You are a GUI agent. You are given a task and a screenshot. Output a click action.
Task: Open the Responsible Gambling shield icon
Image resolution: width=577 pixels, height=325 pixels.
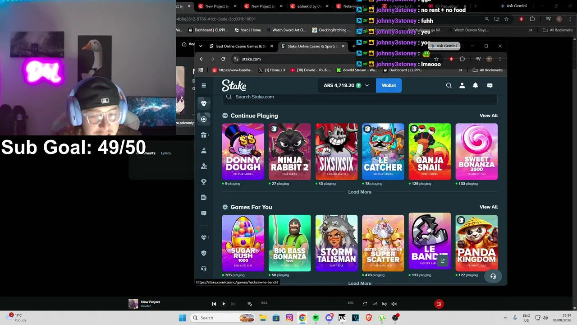tap(204, 253)
